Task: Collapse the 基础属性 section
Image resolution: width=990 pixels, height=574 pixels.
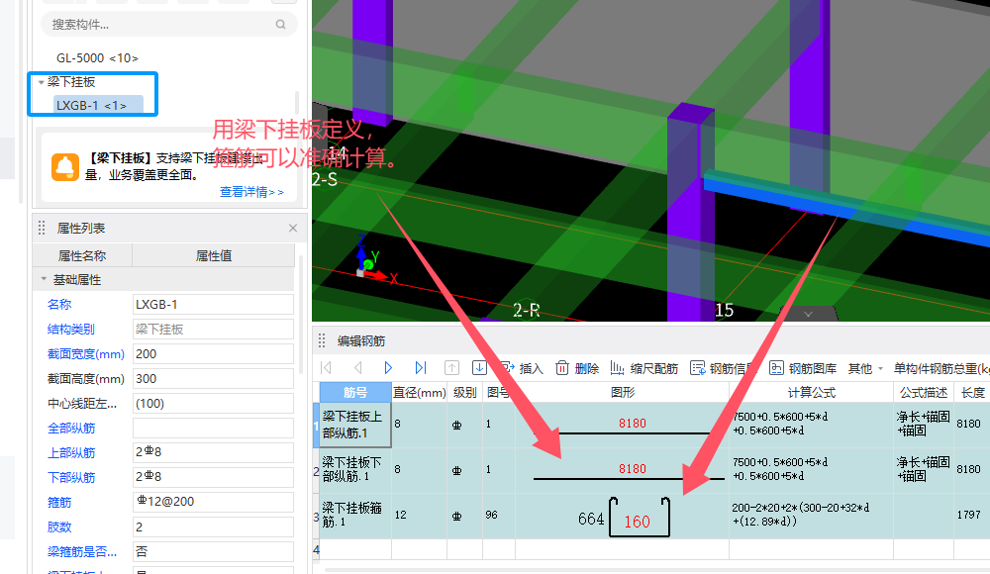Action: tap(44, 279)
